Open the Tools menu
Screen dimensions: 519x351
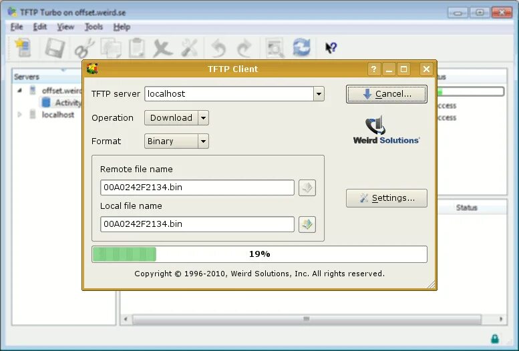click(x=94, y=27)
